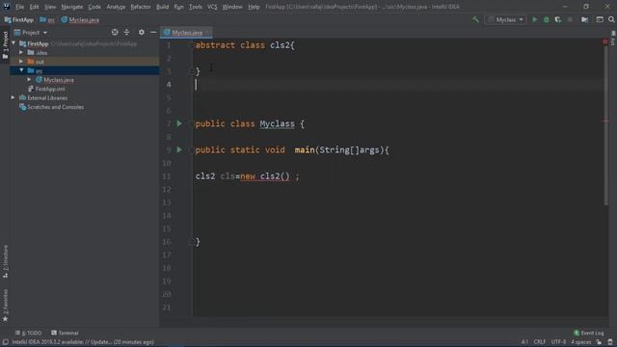The height and width of the screenshot is (347, 617).
Task: Start debugging with the bug icon
Action: pyautogui.click(x=547, y=19)
